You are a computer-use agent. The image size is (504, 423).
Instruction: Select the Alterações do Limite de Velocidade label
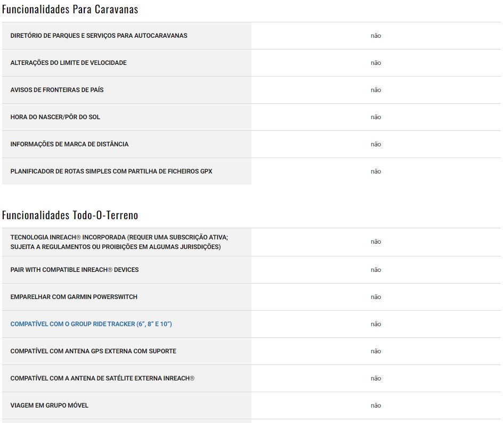[x=68, y=63]
